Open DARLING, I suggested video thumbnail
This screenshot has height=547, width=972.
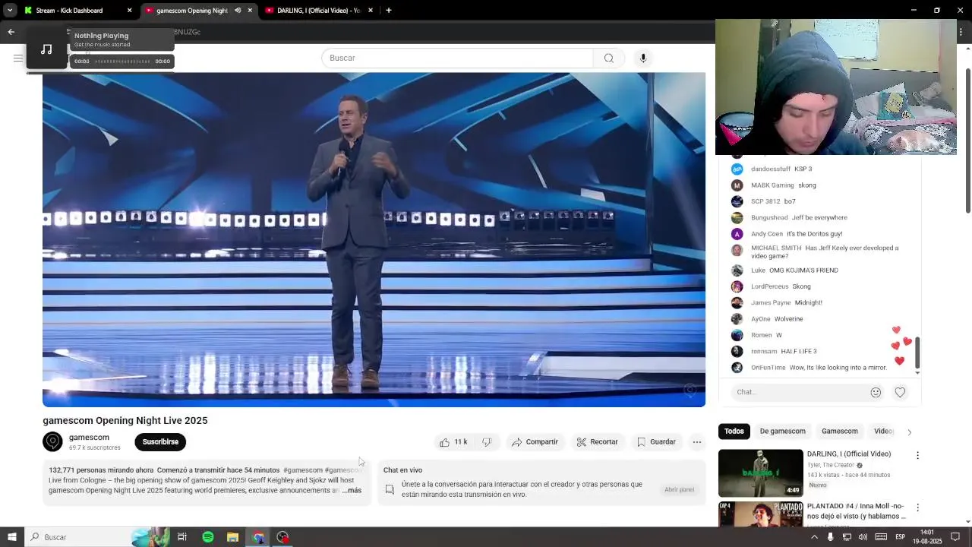[760, 473]
